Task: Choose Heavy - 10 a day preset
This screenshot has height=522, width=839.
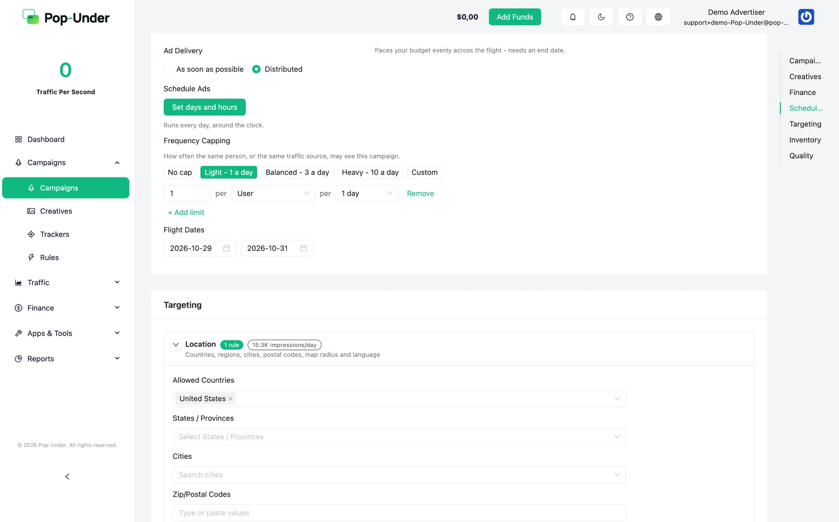Action: pos(370,172)
